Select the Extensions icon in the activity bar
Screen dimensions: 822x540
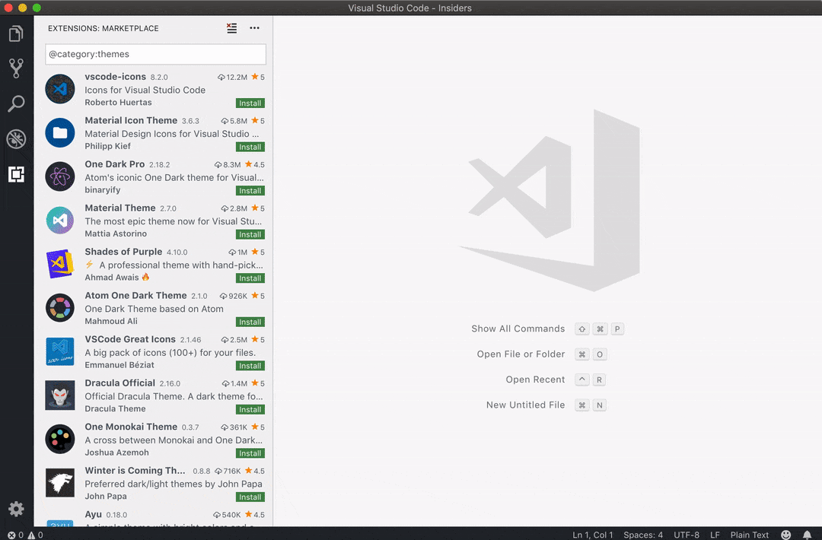pyautogui.click(x=17, y=174)
